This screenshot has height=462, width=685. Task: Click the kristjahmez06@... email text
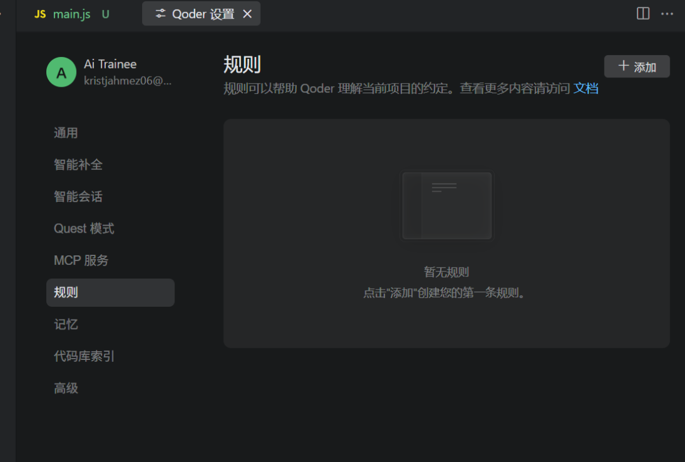pos(127,80)
